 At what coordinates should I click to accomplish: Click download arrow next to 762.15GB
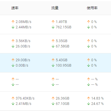53,27
